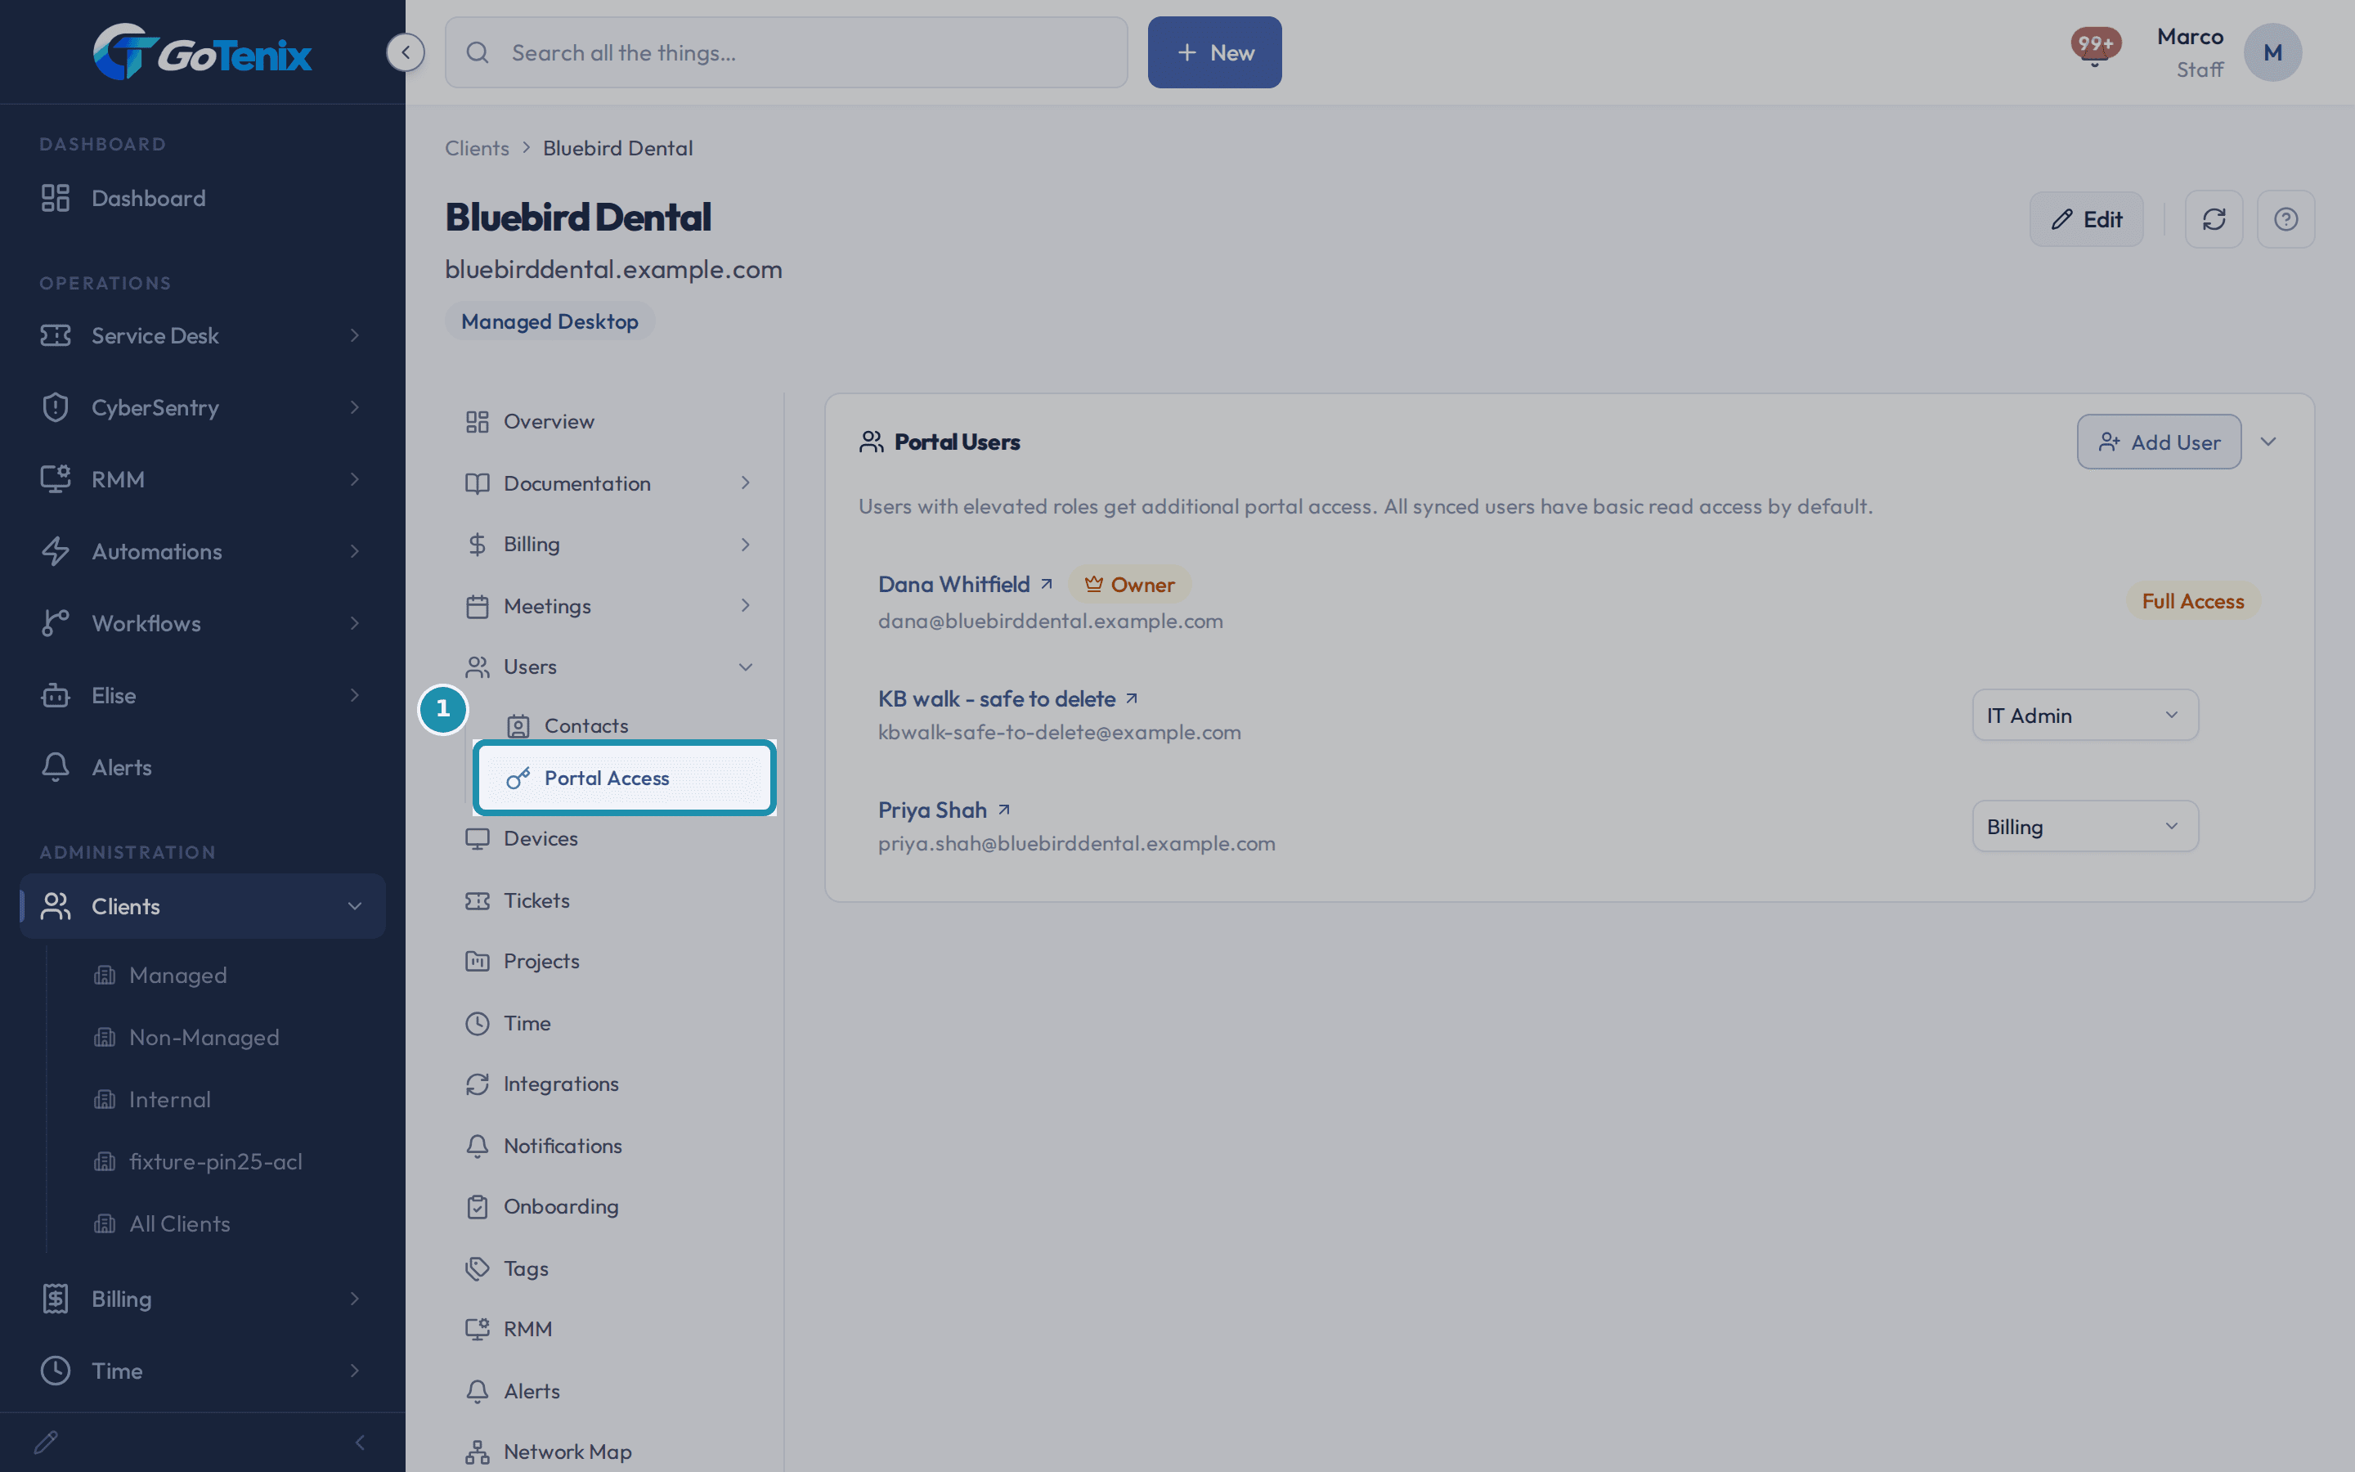
Task: Collapse the sidebar with the chevron button
Action: (x=405, y=52)
